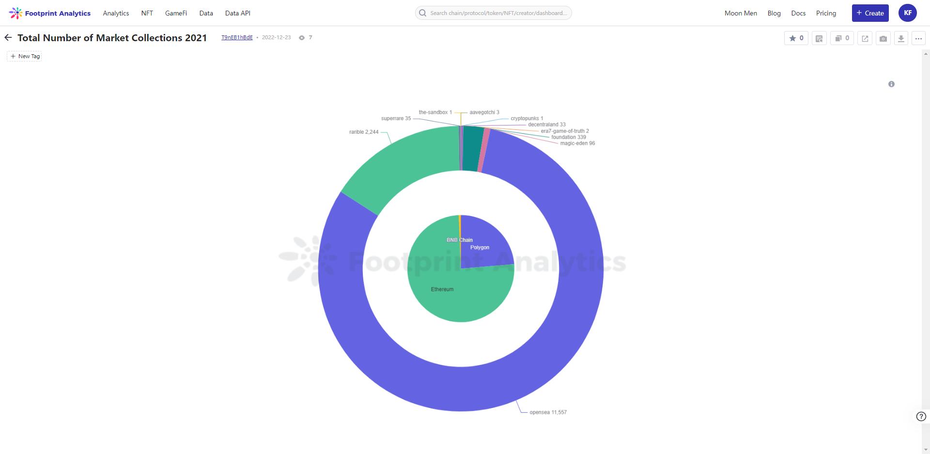Open the three-dots more options menu
This screenshot has height=454, width=930.
pyautogui.click(x=918, y=38)
